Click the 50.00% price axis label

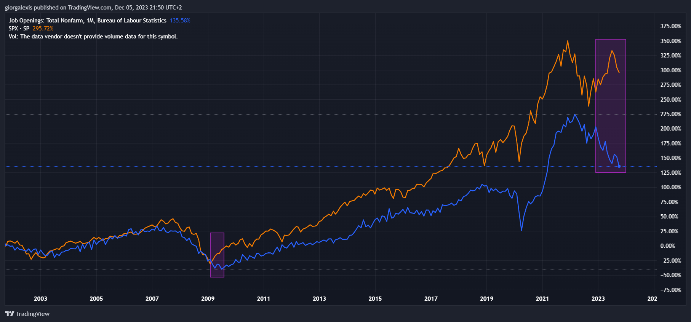669,217
